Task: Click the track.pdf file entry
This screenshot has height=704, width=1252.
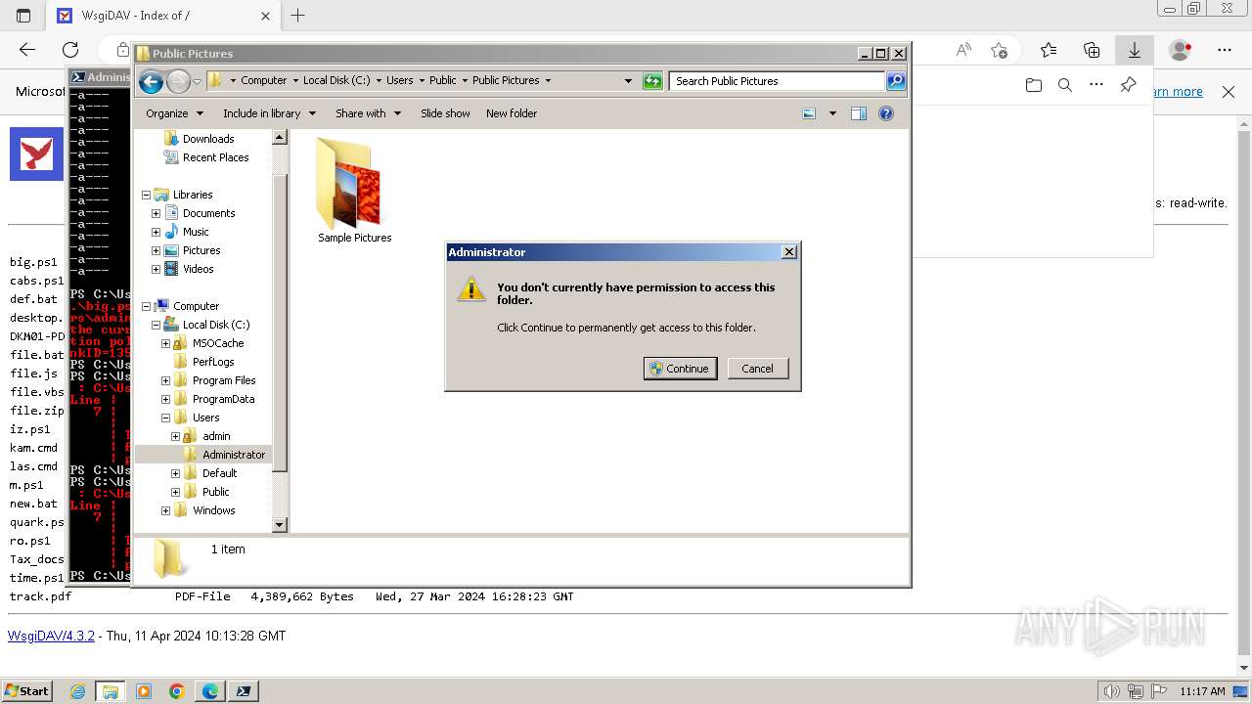Action: pyautogui.click(x=40, y=596)
